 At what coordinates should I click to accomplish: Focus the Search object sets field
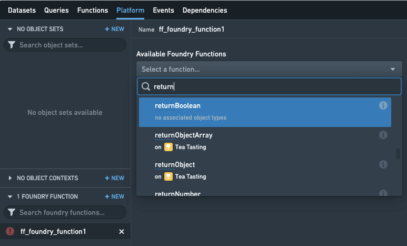click(x=65, y=45)
